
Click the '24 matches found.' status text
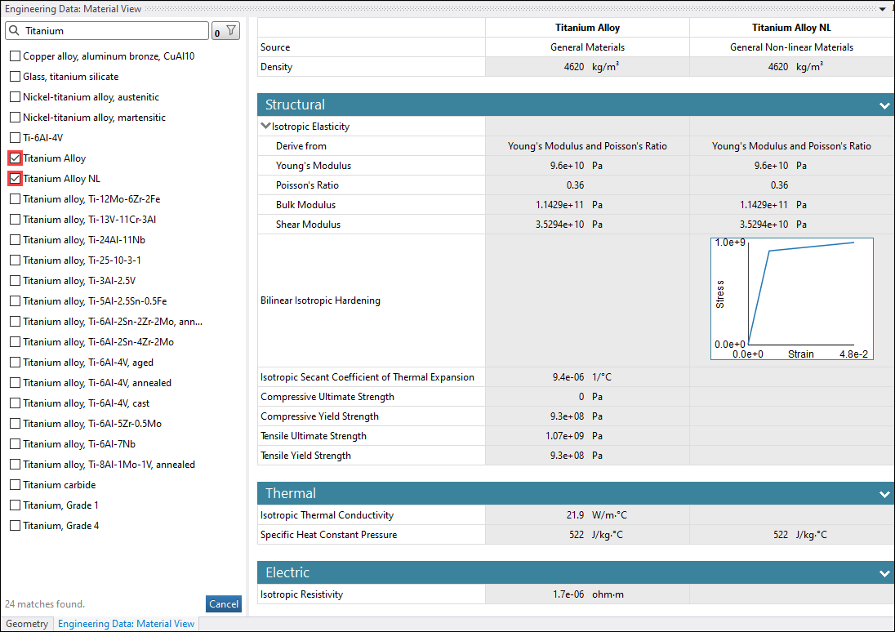(x=45, y=604)
